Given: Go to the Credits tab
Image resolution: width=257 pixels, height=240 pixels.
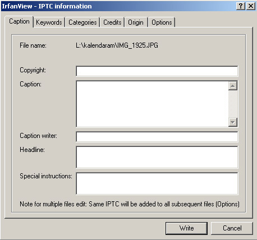Looking at the screenshot, I should tap(112, 22).
